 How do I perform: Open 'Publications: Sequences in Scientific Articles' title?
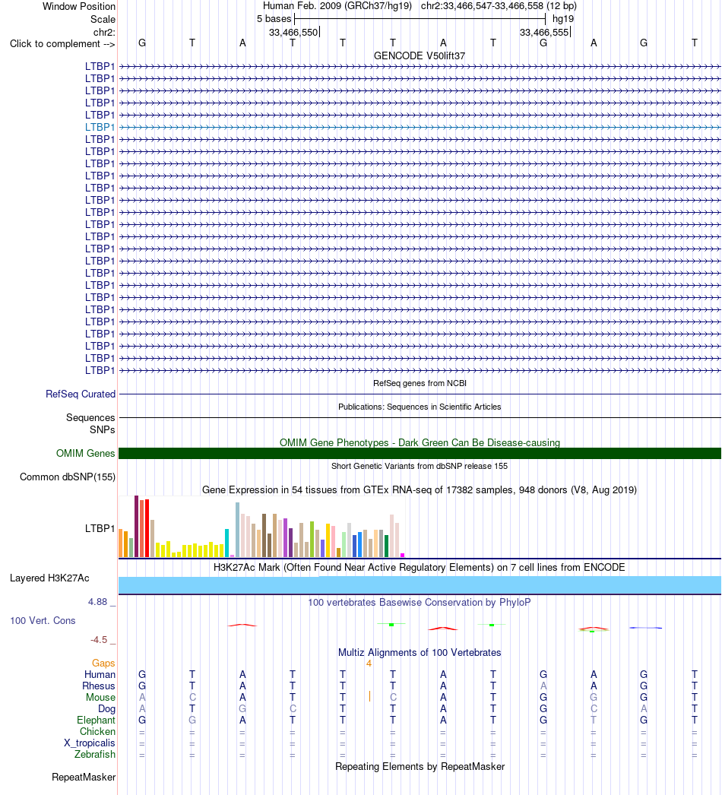coord(420,407)
